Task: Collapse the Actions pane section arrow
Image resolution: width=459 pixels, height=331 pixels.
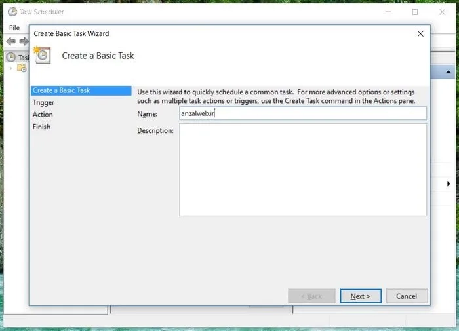Action: (x=449, y=72)
